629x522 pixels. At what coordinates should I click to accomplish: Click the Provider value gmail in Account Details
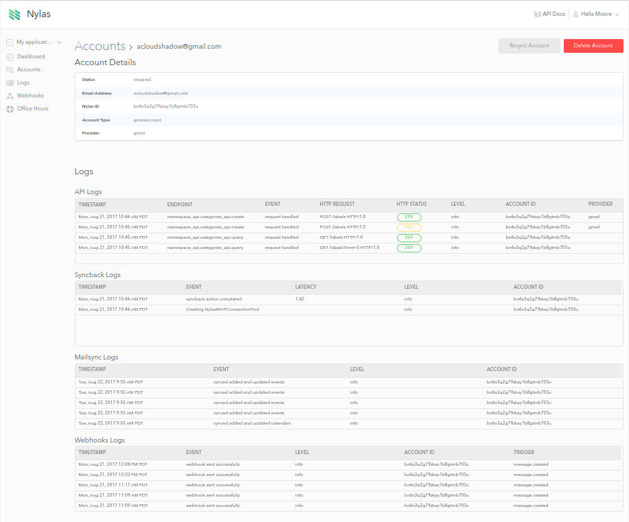[x=139, y=133]
